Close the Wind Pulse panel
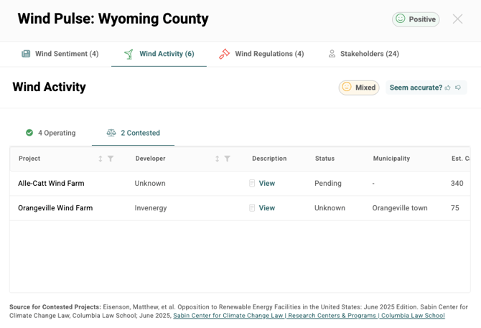 point(457,19)
